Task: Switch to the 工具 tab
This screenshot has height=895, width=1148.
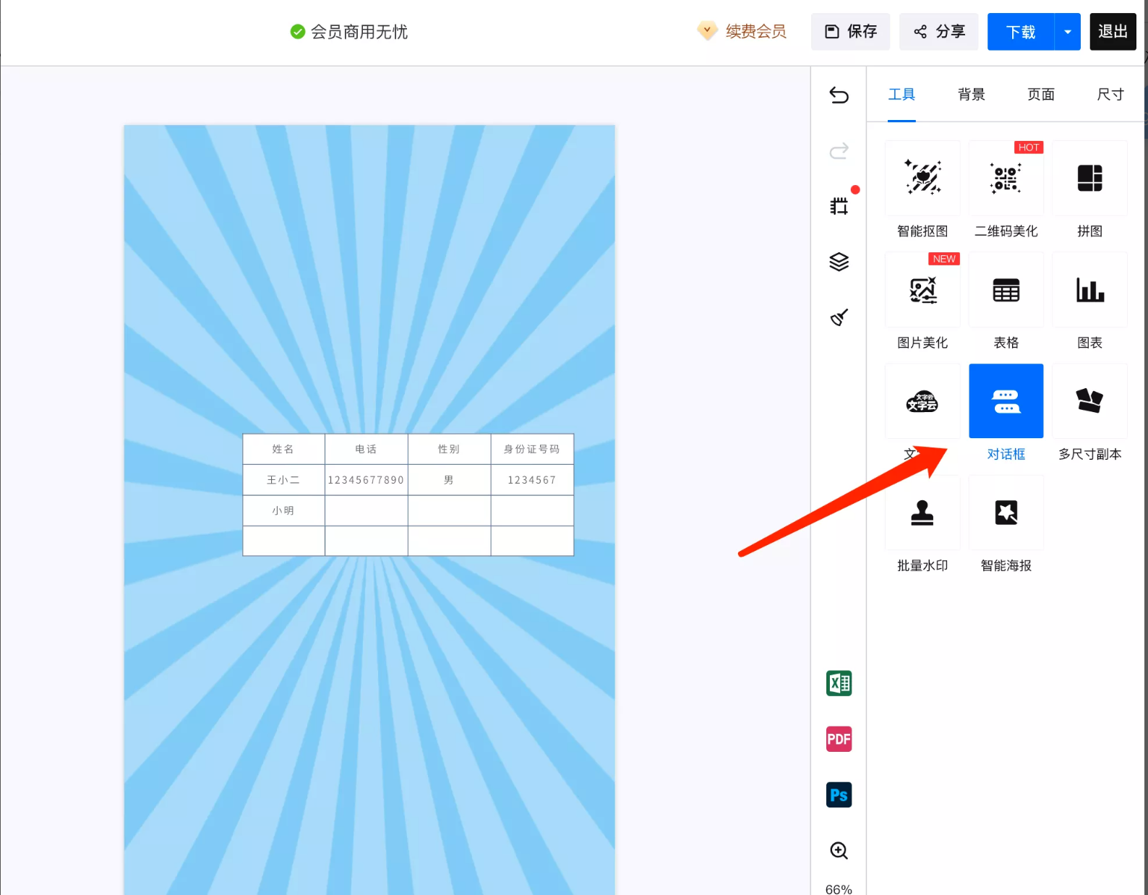Action: pos(901,95)
